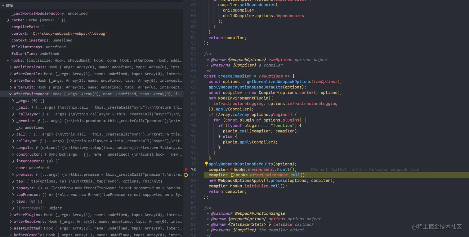The image size is (469, 237).
Task: Expand assetEmitted hook entry
Action: (x=11, y=228)
